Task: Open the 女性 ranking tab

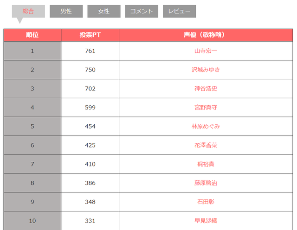Action: click(x=103, y=11)
